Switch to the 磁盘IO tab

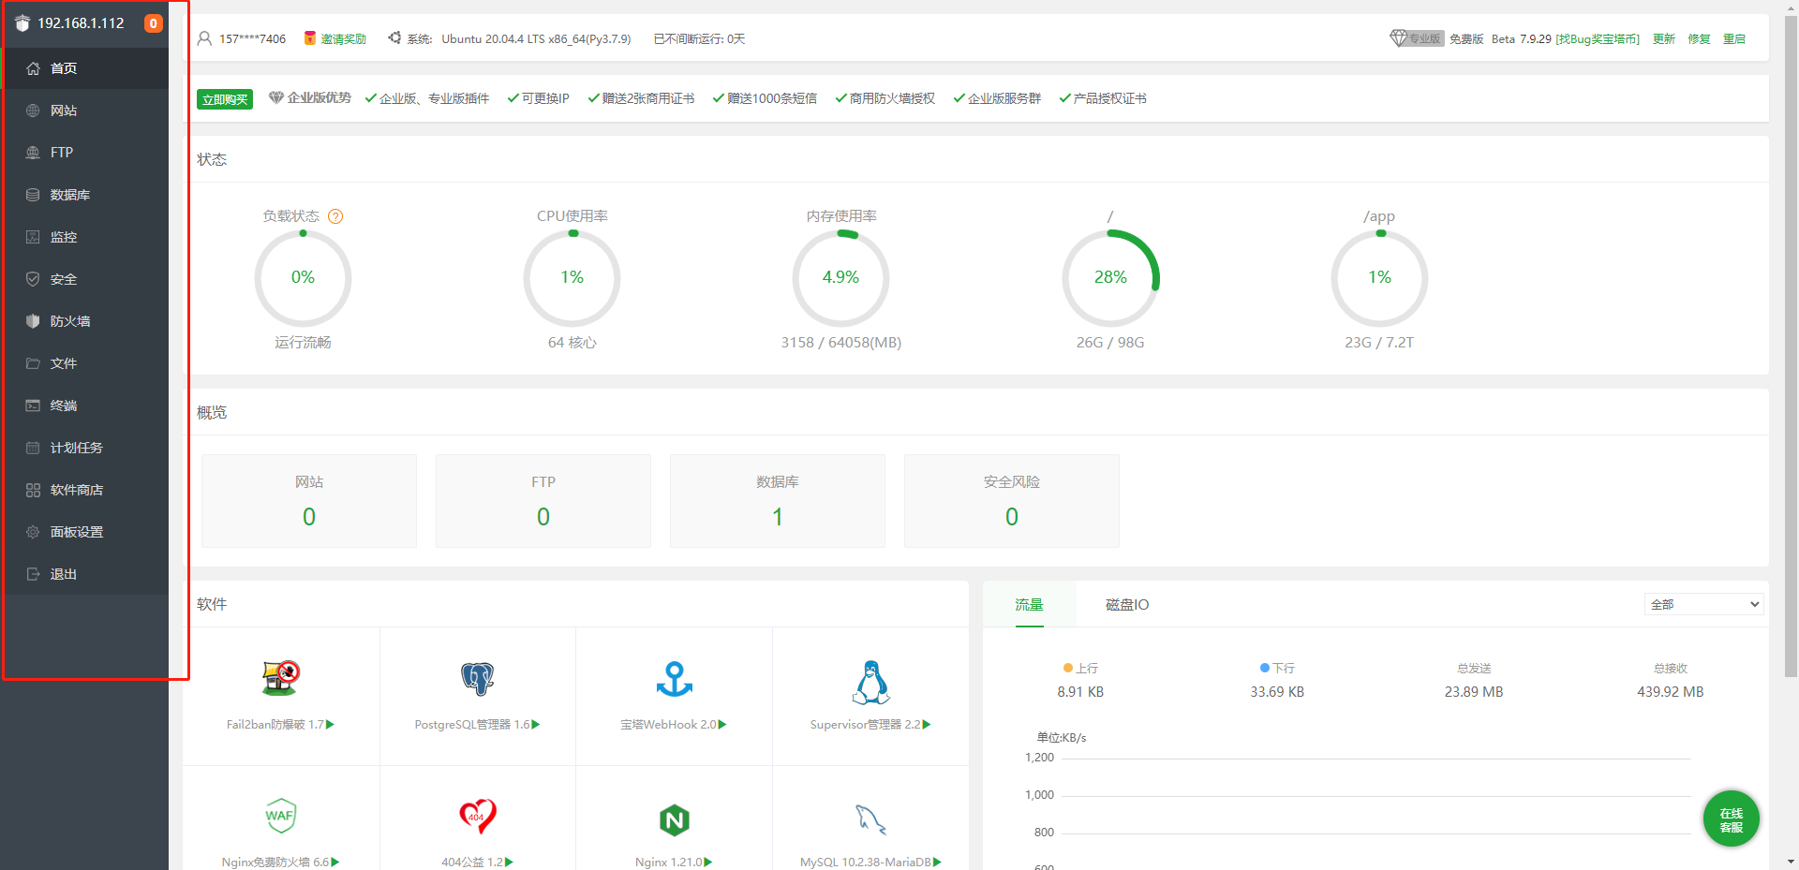pyautogui.click(x=1127, y=604)
